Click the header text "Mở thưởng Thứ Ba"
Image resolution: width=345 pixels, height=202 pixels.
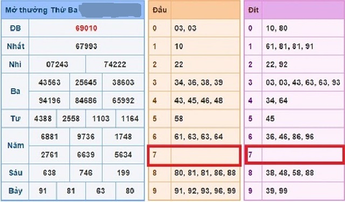coord(42,10)
